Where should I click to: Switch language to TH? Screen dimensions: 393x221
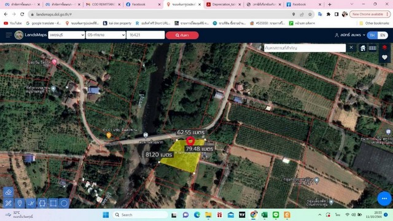tap(372, 36)
